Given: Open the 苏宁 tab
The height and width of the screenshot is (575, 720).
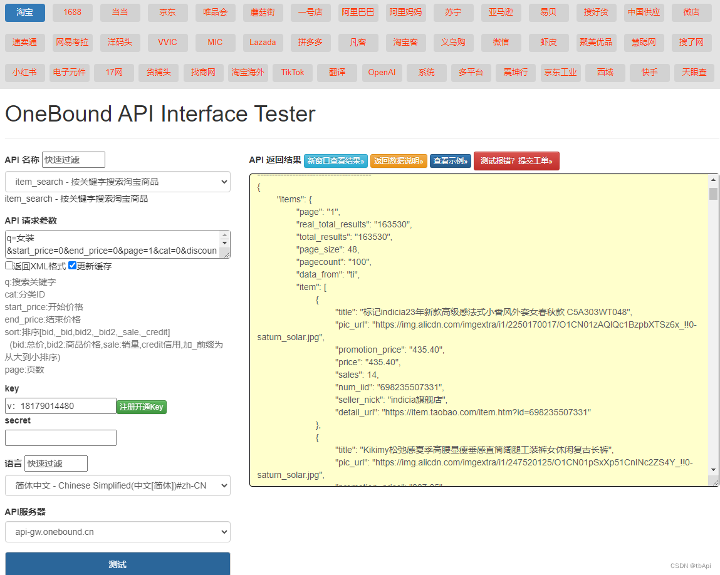Looking at the screenshot, I should [453, 13].
